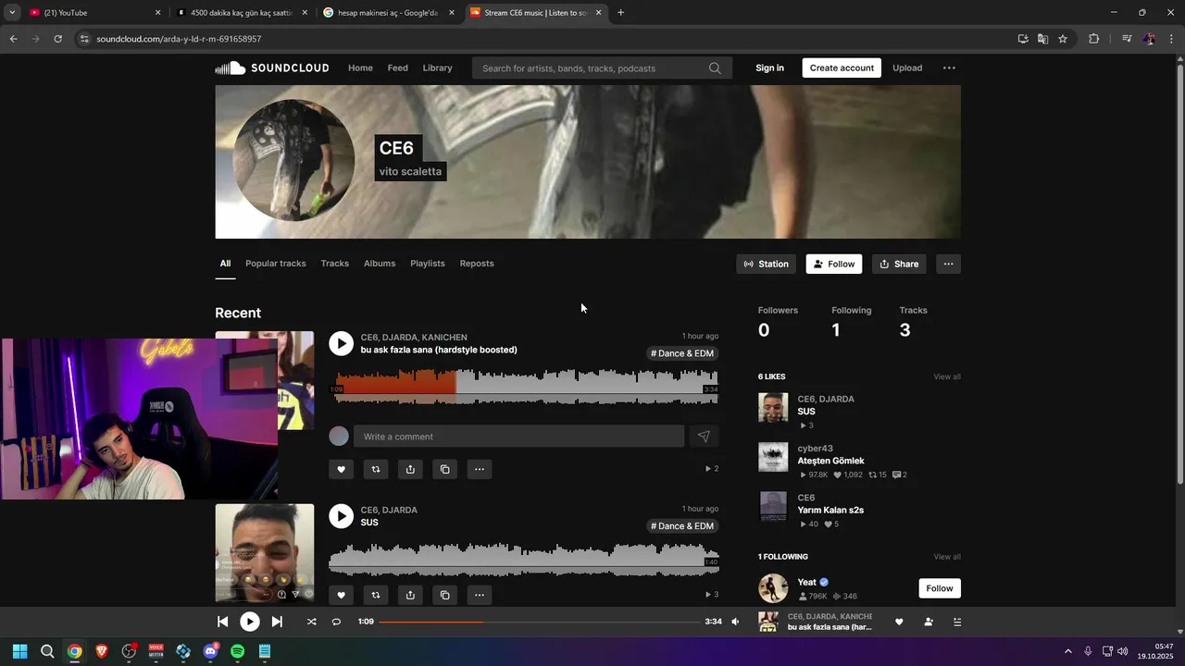Viewport: 1185px width, 666px height.
Task: Share the 'bu ask fazla sana' track
Action: click(x=410, y=469)
